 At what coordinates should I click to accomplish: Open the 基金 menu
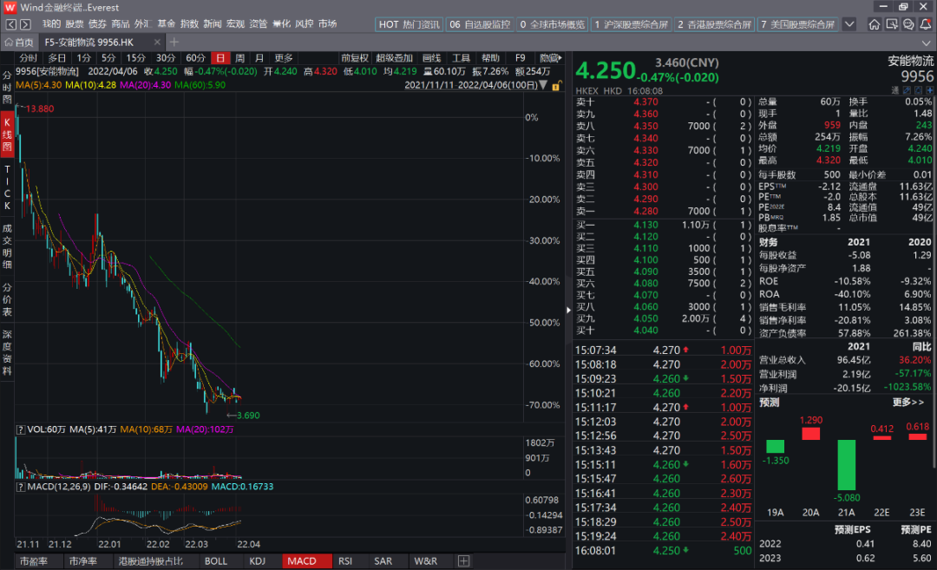167,24
